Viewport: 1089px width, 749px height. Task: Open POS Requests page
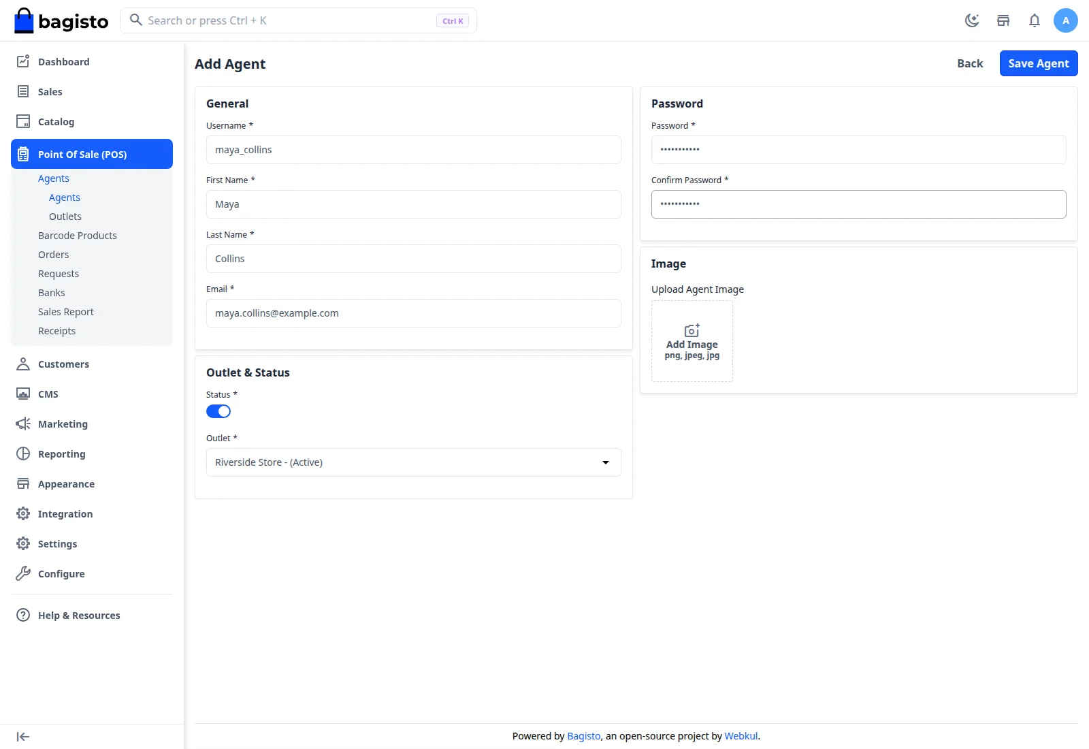[59, 274]
